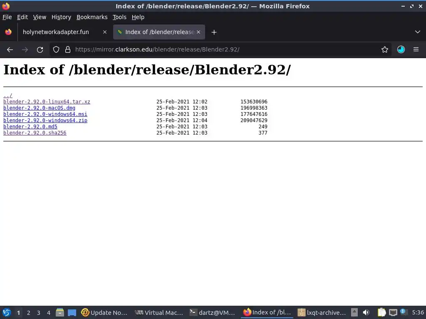
Task: Click the blue show desktop icon
Action: point(72,312)
